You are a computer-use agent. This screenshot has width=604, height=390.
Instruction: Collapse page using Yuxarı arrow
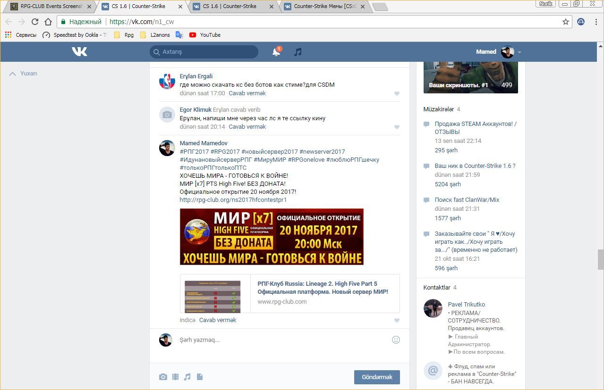coord(24,74)
